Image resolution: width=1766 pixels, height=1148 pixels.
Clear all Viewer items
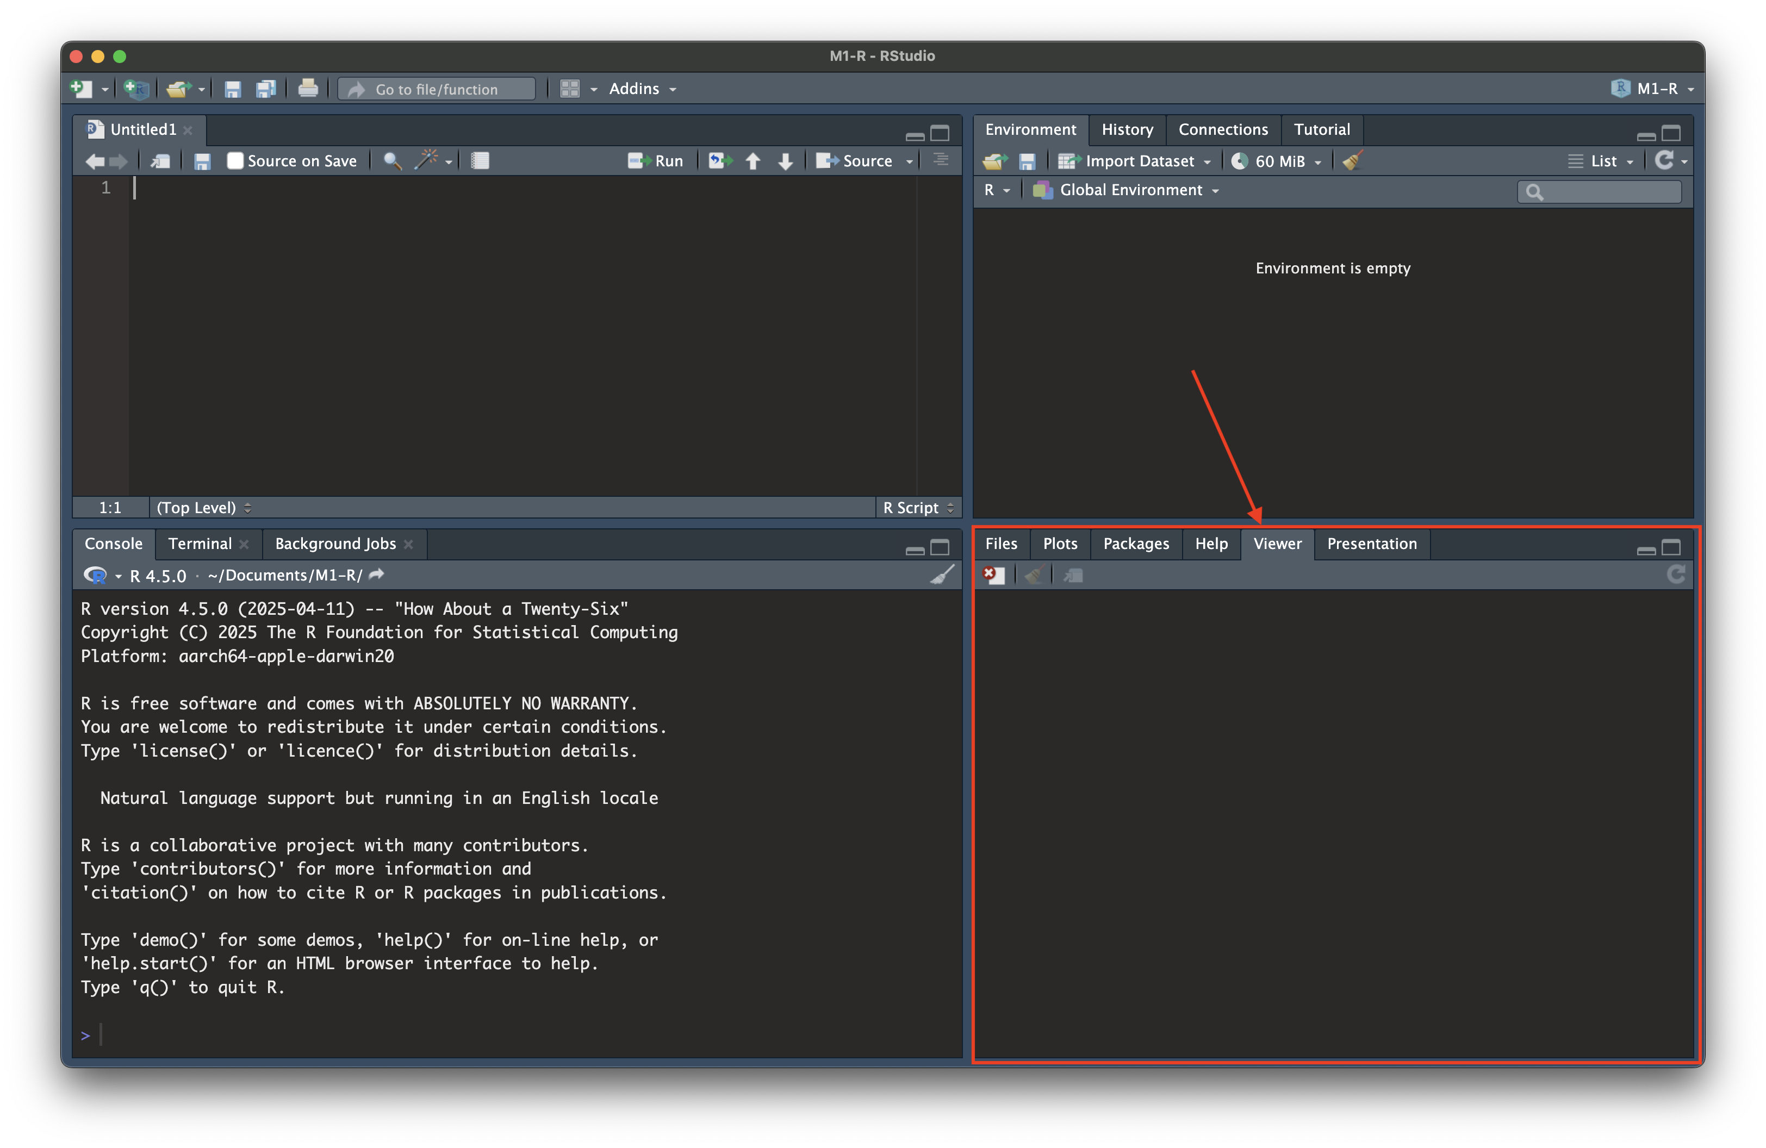[1034, 575]
